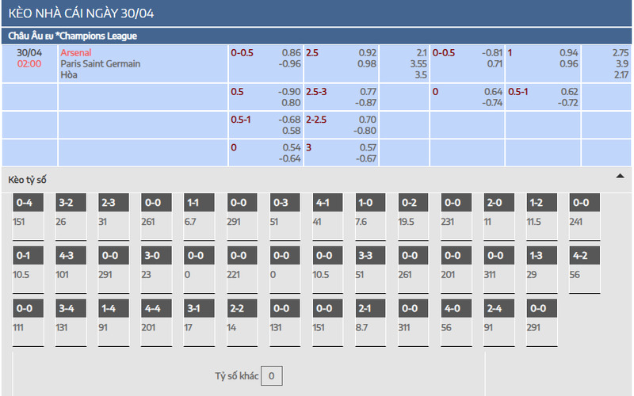
Task: Collapse the Kèo tỷ số section arrow
Action: [620, 176]
